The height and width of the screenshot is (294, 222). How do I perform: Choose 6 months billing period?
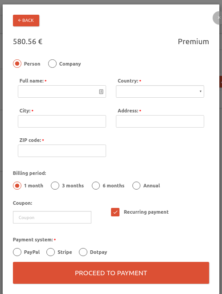[x=96, y=186]
